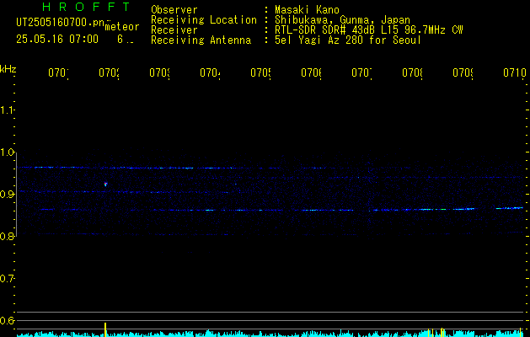Screen dimensions: 530x337
Task: Click the HROFFT title text
Action: point(87,7)
